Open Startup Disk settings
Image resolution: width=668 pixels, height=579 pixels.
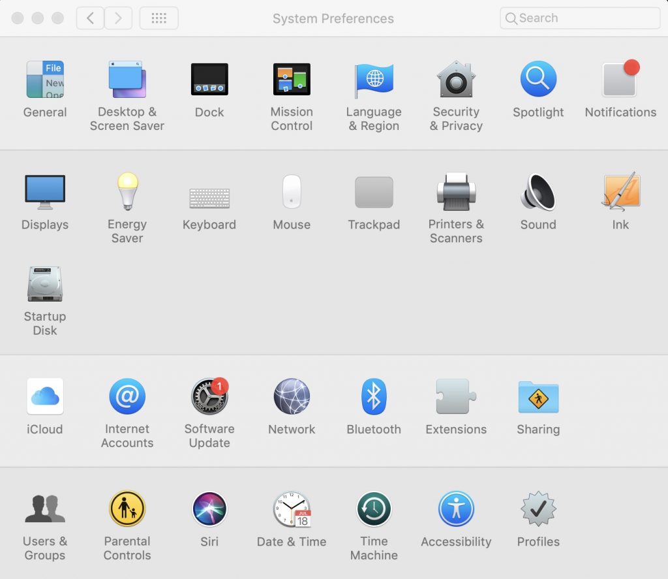44,285
